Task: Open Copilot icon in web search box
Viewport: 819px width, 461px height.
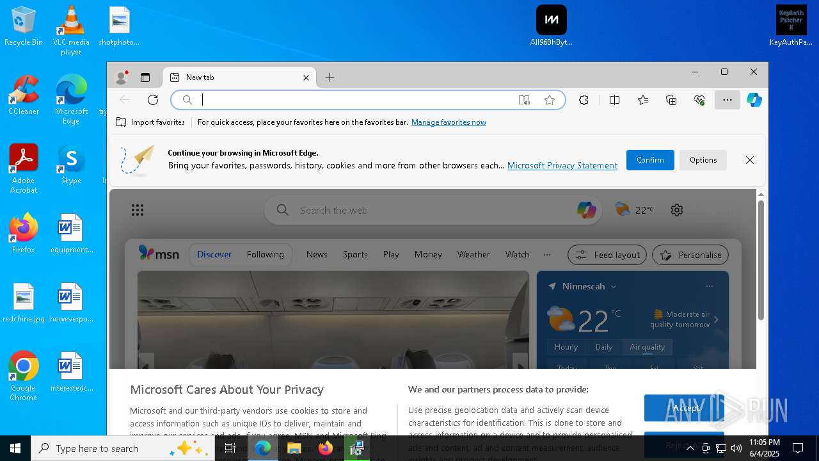Action: [586, 210]
